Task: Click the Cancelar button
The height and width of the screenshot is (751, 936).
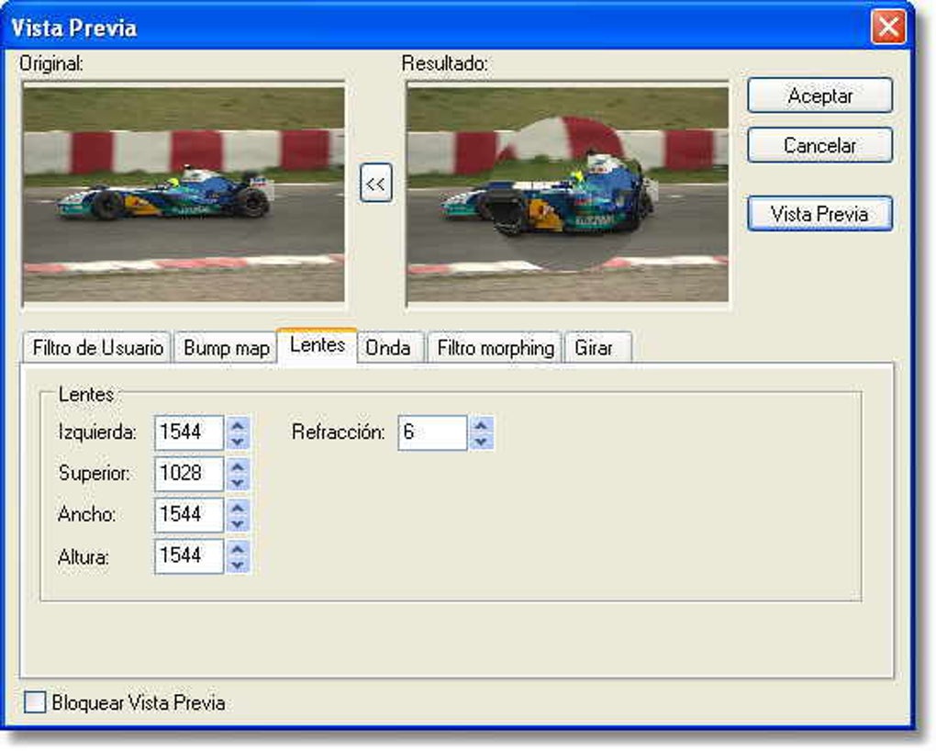Action: click(x=819, y=145)
